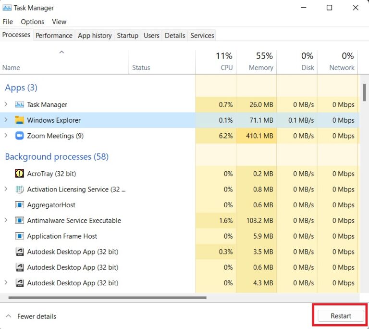Screen dimensions: 369x329
Task: Click the Application Frame Host icon
Action: click(19, 236)
